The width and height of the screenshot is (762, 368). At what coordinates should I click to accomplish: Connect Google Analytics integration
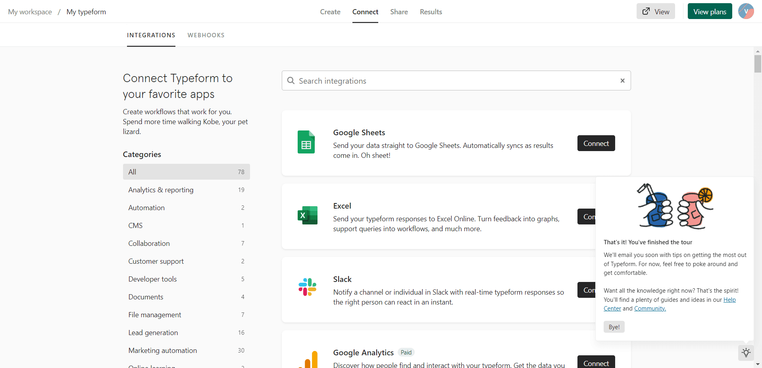596,362
